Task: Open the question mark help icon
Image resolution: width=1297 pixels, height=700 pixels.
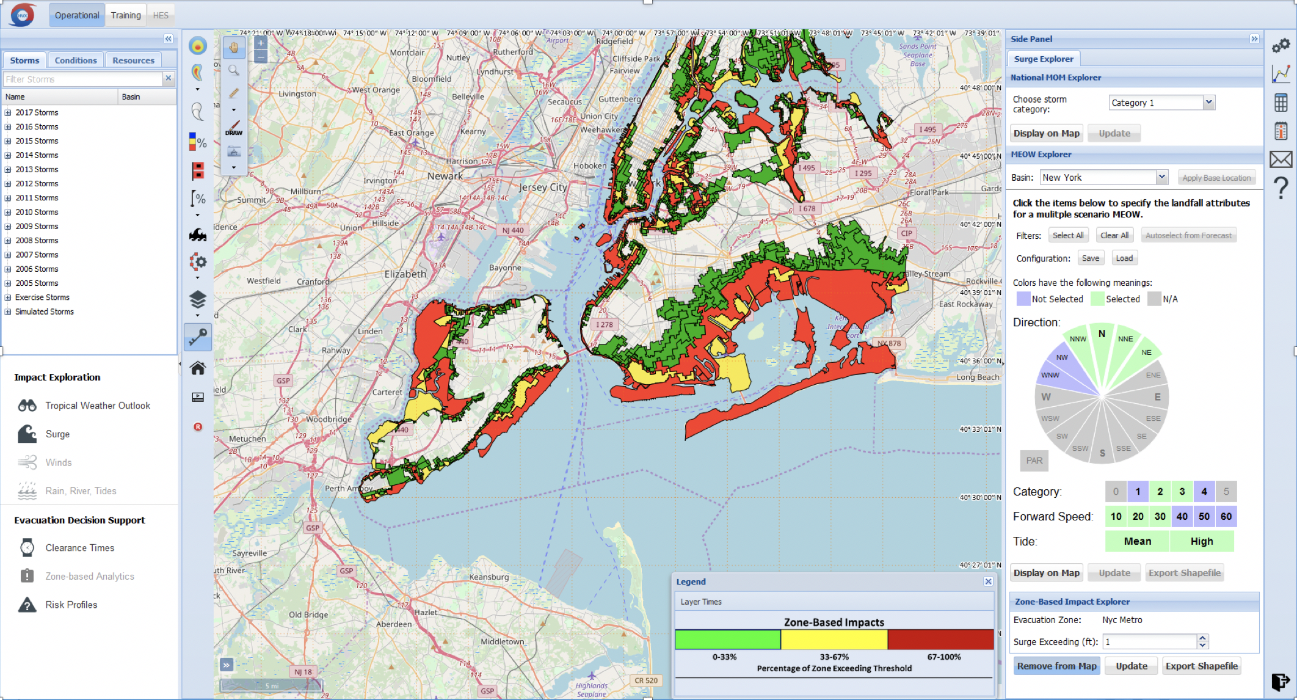Action: 1281,188
